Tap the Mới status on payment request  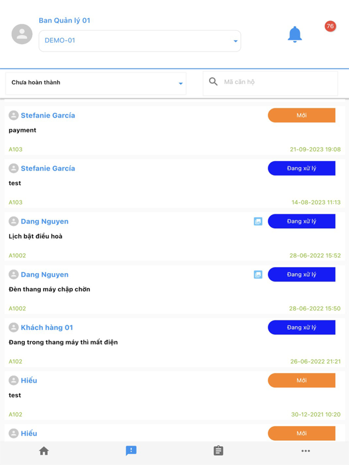[302, 116]
